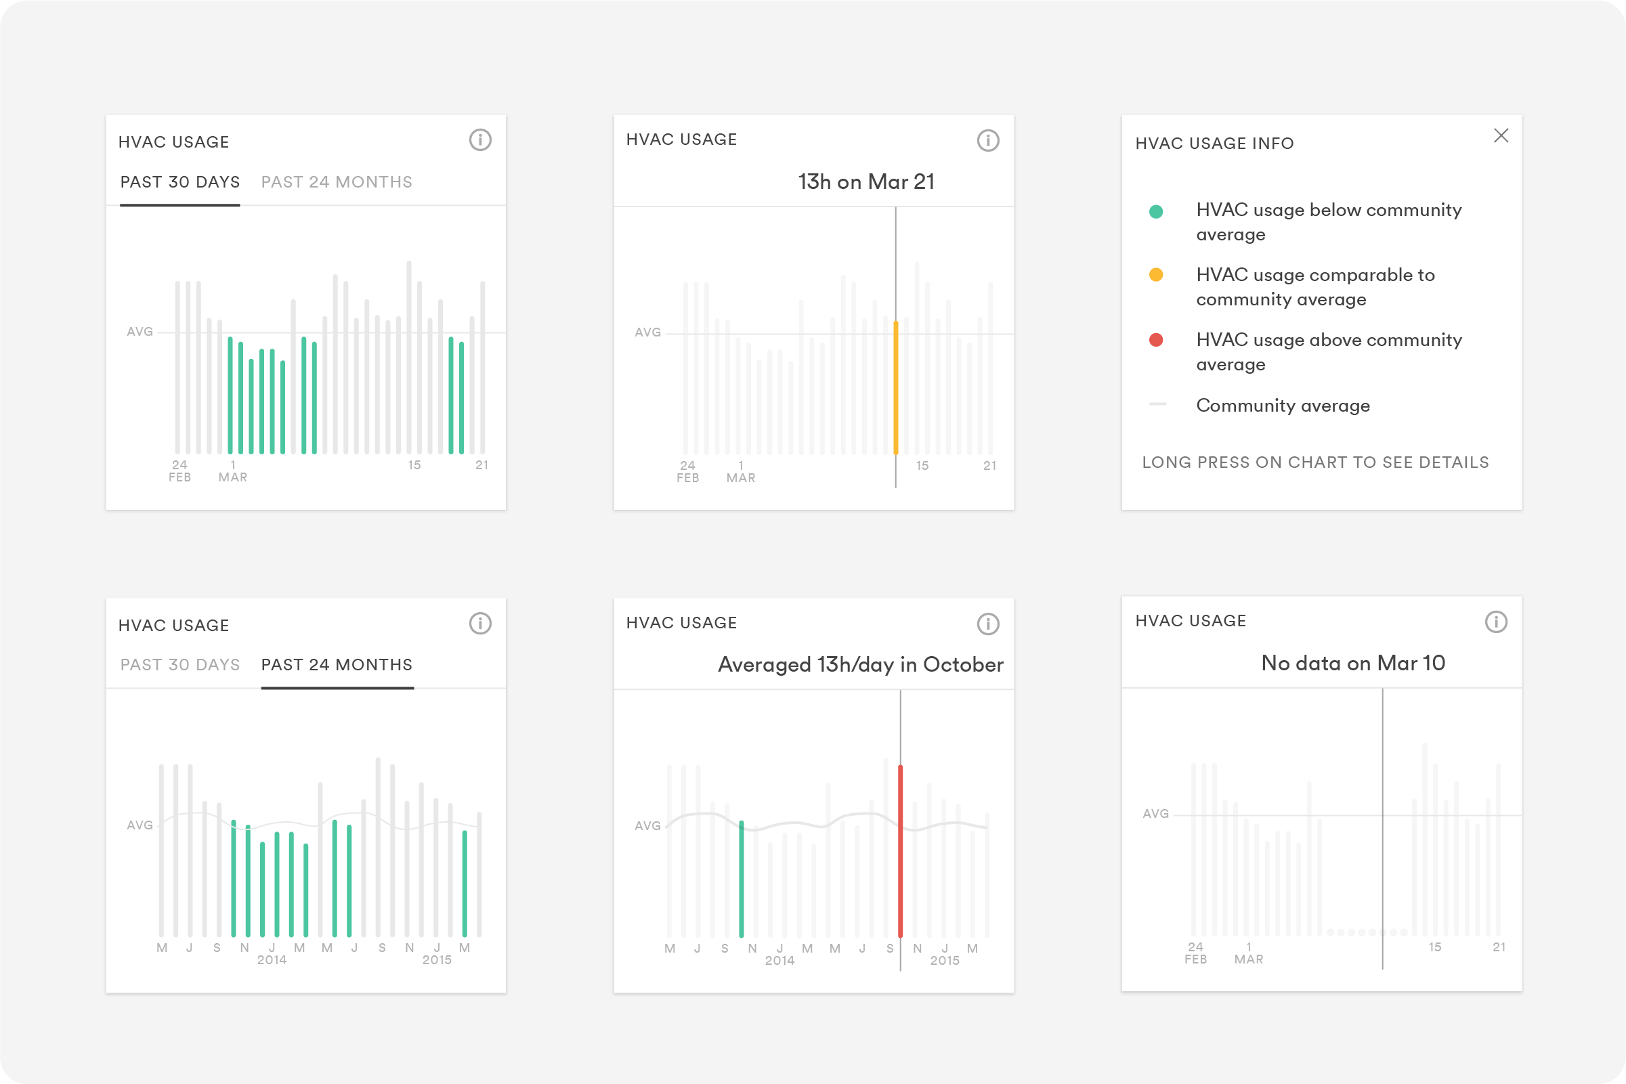The width and height of the screenshot is (1626, 1084).
Task: Dismiss the HVAC Usage Info panel
Action: pos(1501,135)
